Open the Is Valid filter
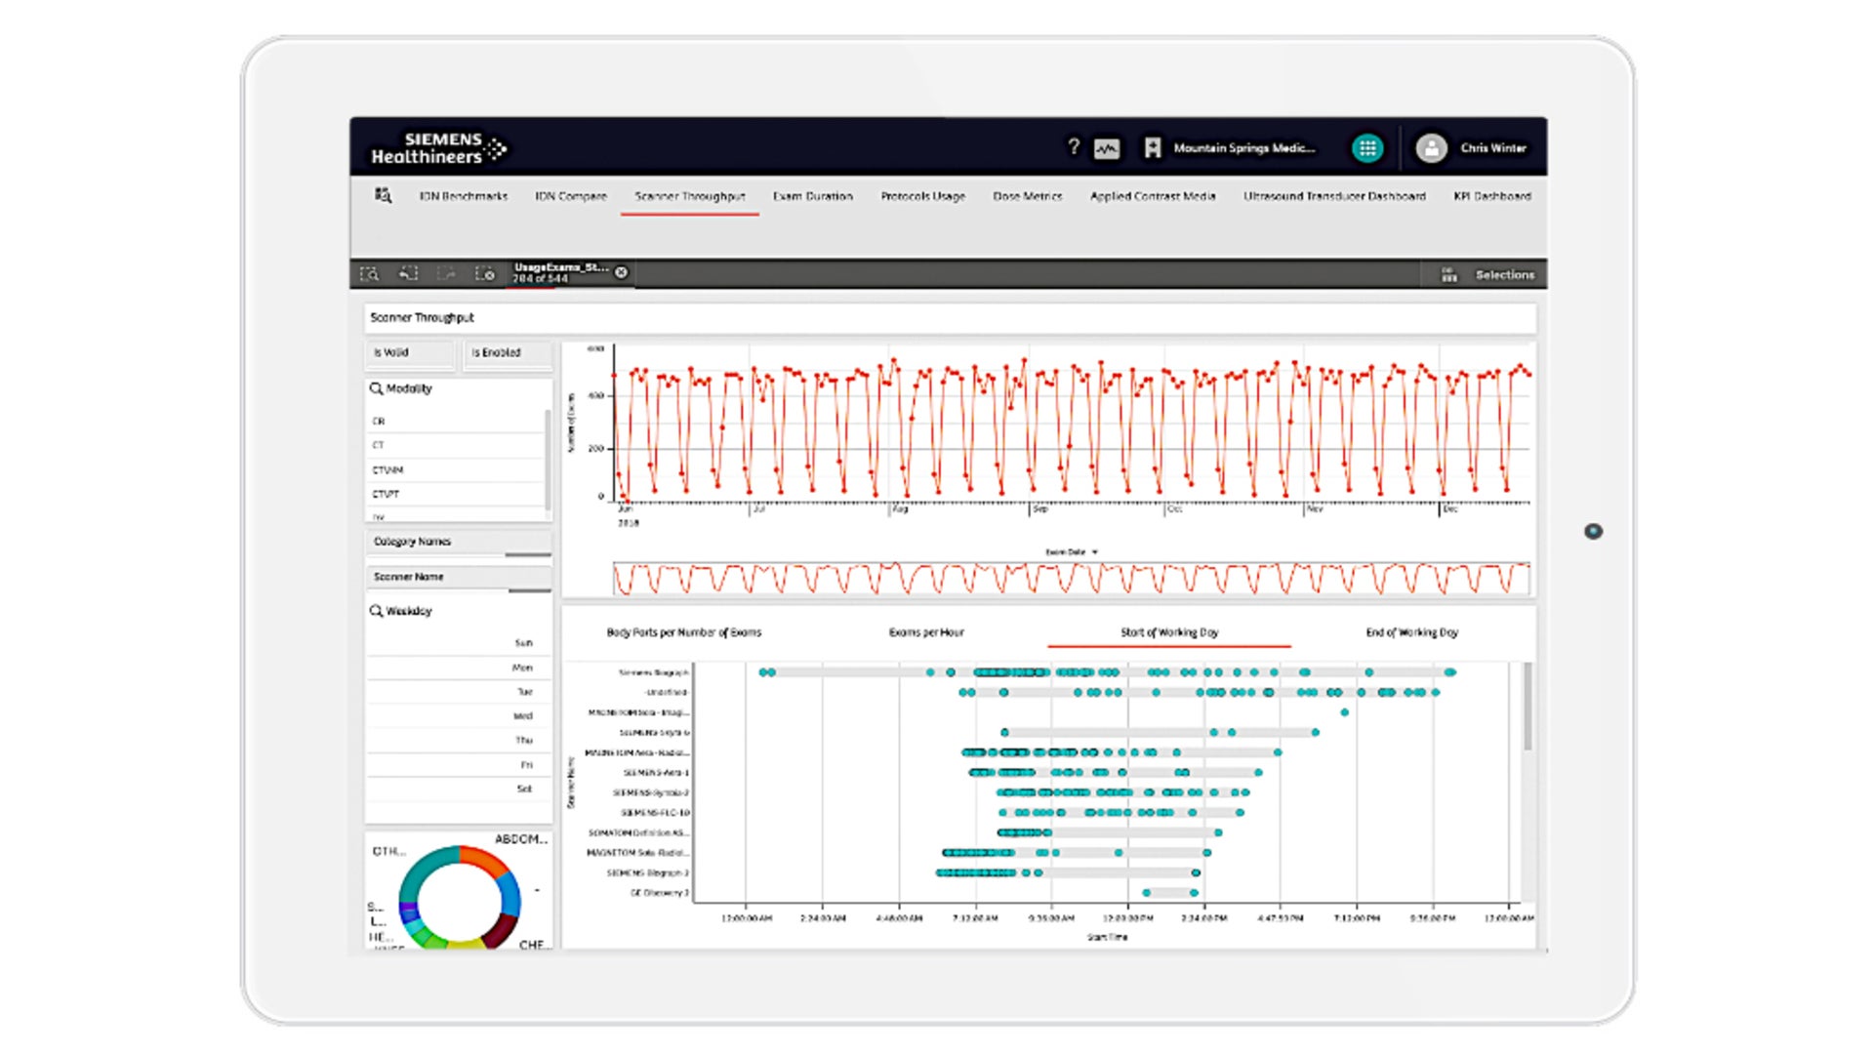This screenshot has width=1874, height=1054. [x=410, y=353]
